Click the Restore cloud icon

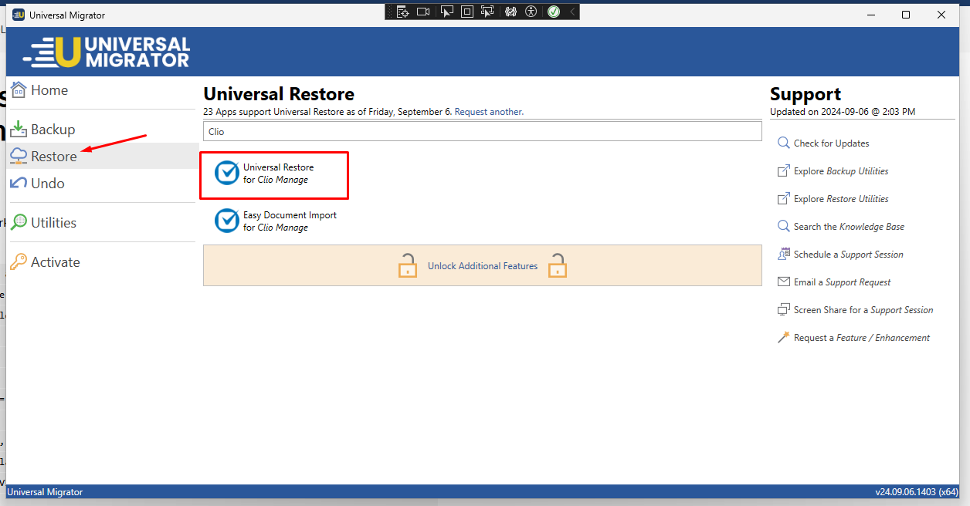(19, 156)
